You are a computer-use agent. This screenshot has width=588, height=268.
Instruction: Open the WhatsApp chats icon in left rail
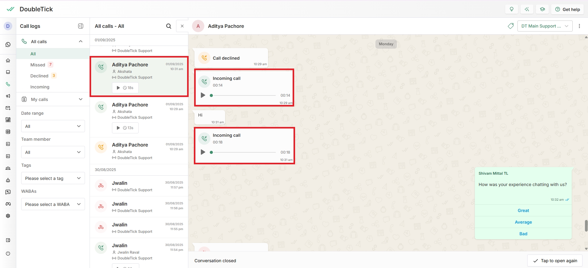point(8,45)
